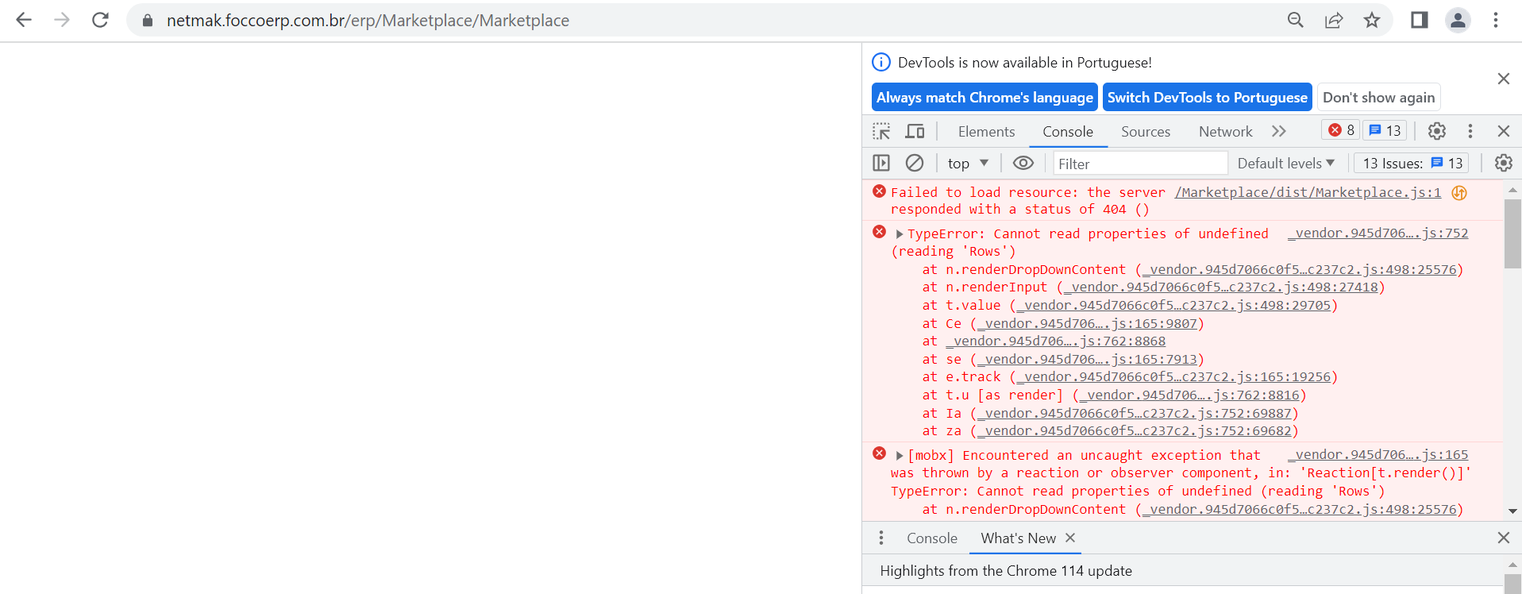Click console scrollbar down arrow
The image size is (1522, 594).
point(1512,511)
